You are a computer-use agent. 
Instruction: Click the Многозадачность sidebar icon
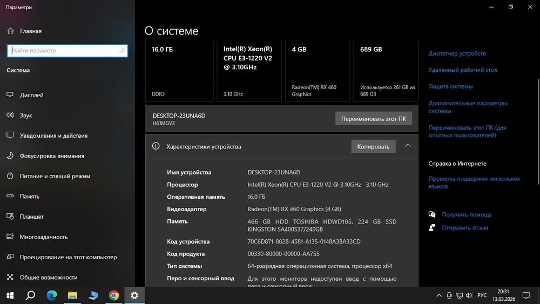[10, 237]
